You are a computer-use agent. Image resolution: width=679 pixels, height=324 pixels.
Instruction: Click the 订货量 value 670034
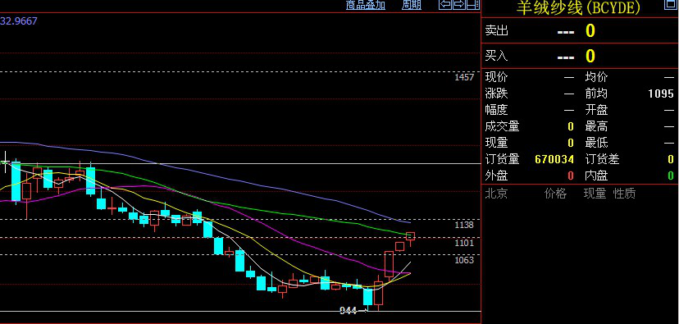point(554,159)
